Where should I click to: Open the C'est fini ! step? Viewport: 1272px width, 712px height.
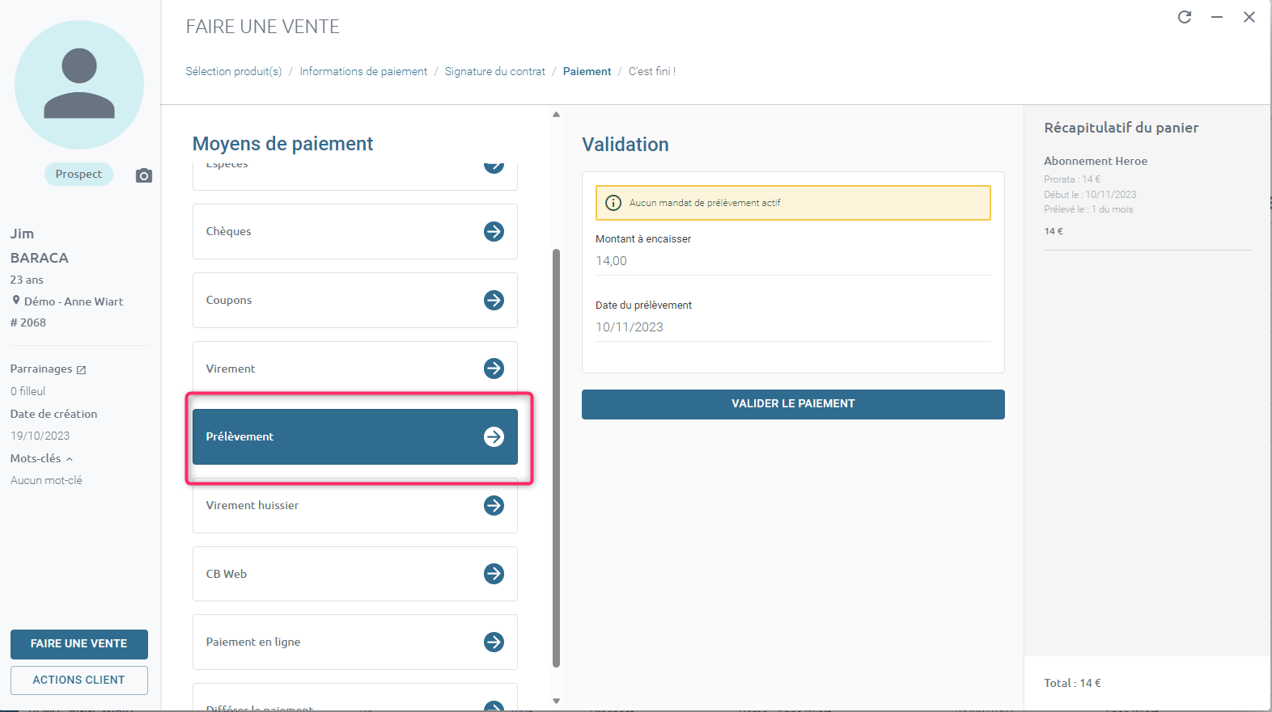tap(652, 71)
